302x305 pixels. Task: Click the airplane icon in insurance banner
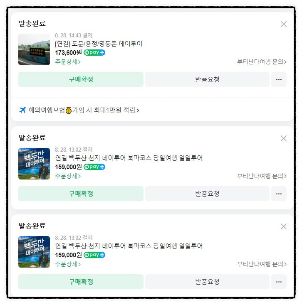(22, 110)
